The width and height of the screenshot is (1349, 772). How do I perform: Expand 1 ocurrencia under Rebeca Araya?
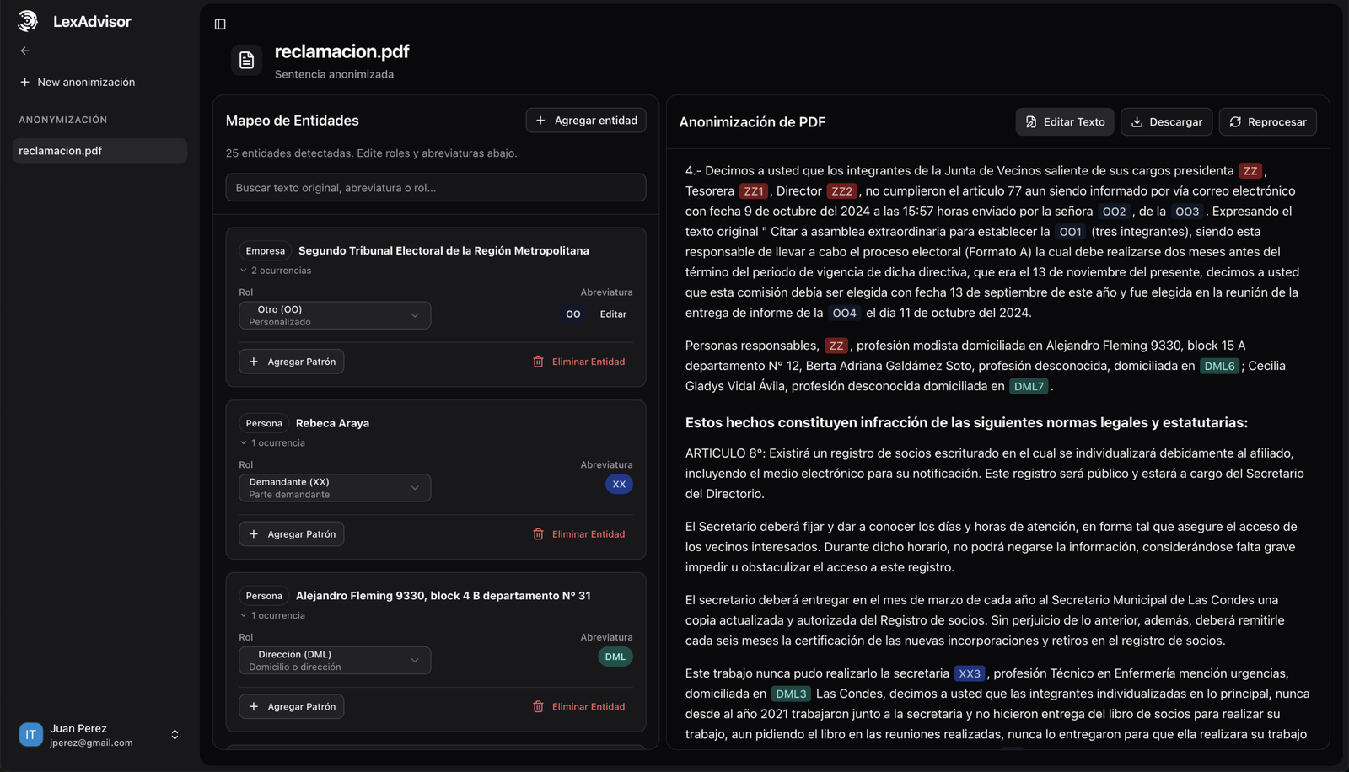pos(272,443)
